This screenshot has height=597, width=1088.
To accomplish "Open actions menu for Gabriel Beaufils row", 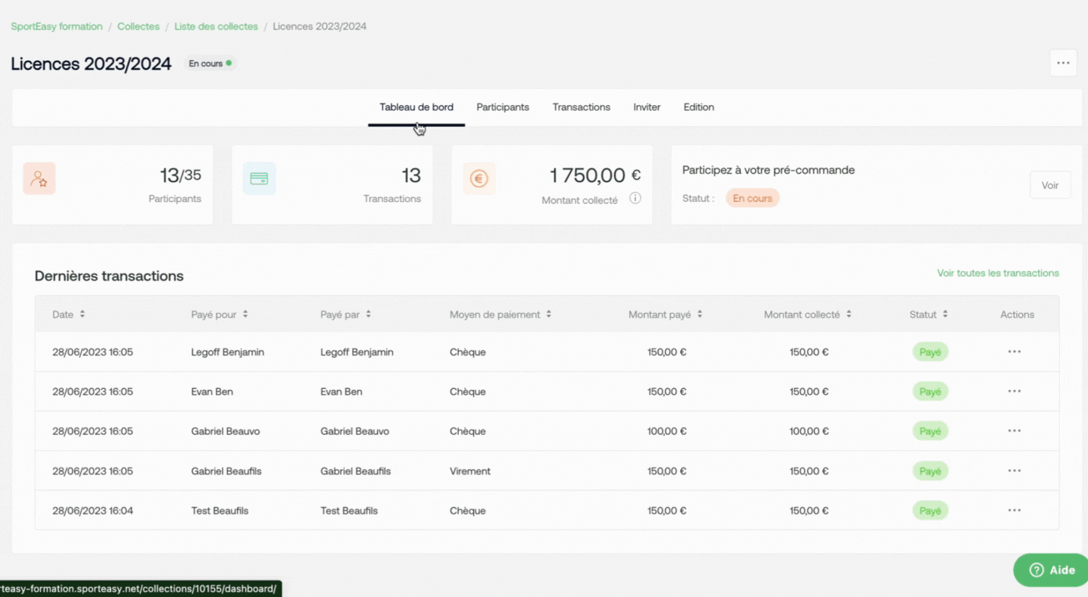I will 1014,470.
